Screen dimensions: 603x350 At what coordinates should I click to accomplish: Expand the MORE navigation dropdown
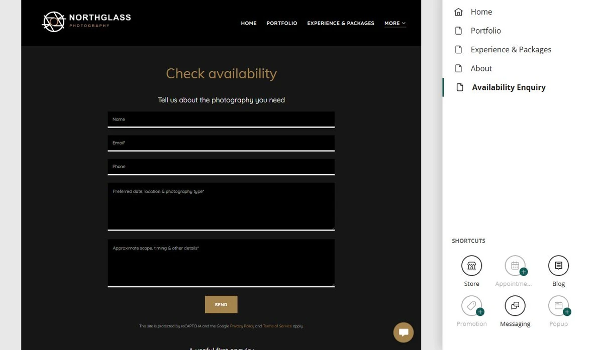pos(395,23)
